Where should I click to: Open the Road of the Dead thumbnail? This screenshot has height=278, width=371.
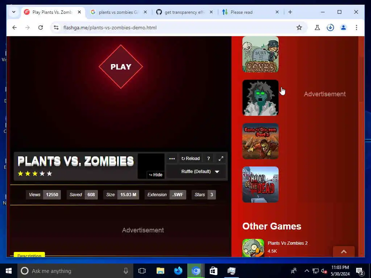[x=260, y=185]
